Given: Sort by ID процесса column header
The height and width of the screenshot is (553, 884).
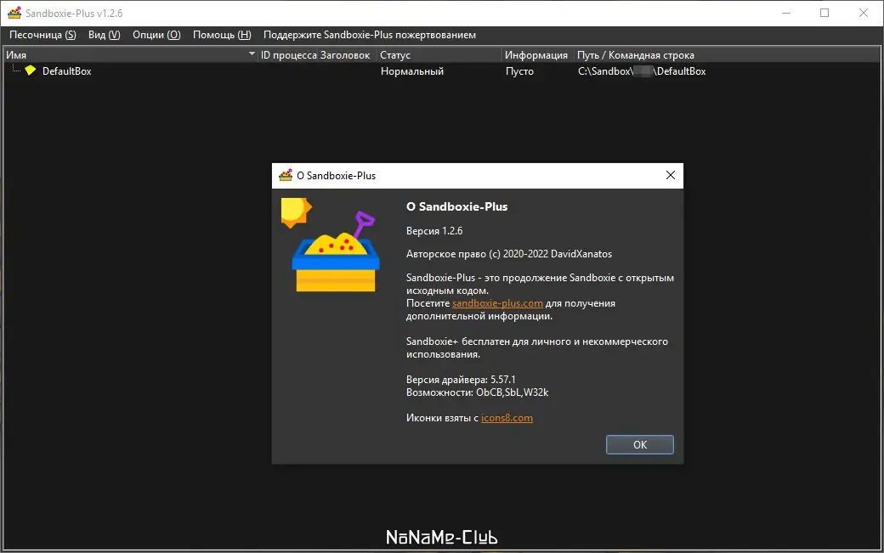Looking at the screenshot, I should [x=288, y=55].
